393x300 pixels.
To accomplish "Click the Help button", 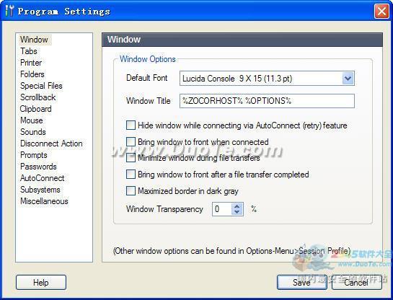I will [41, 283].
